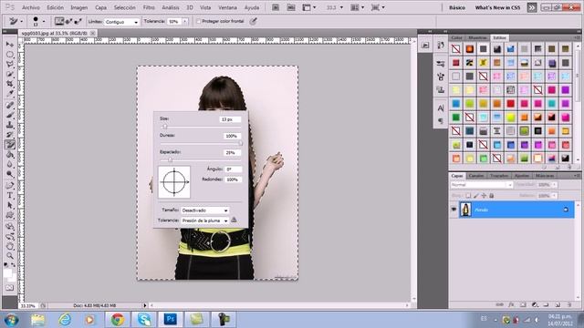
Task: Swap foreground and background colors
Action: coord(14,265)
